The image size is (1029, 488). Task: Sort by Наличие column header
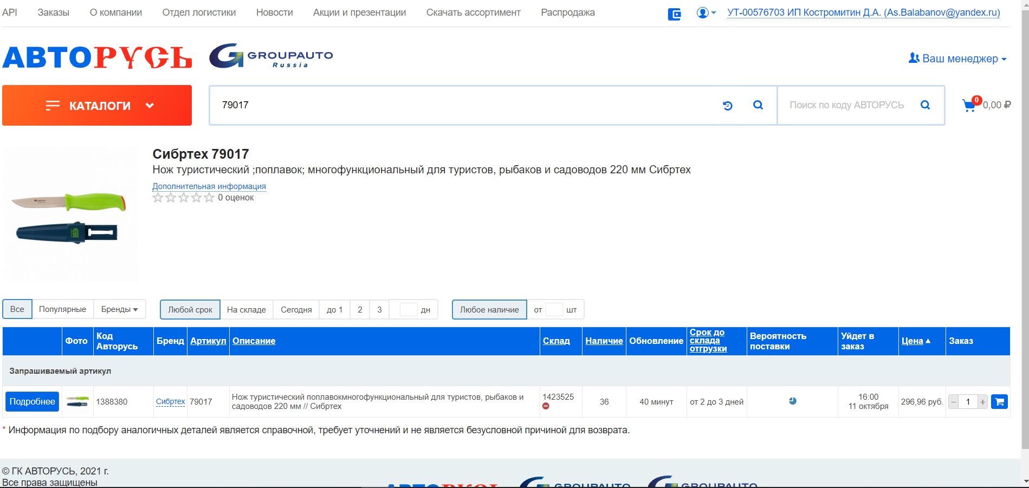pyautogui.click(x=604, y=341)
